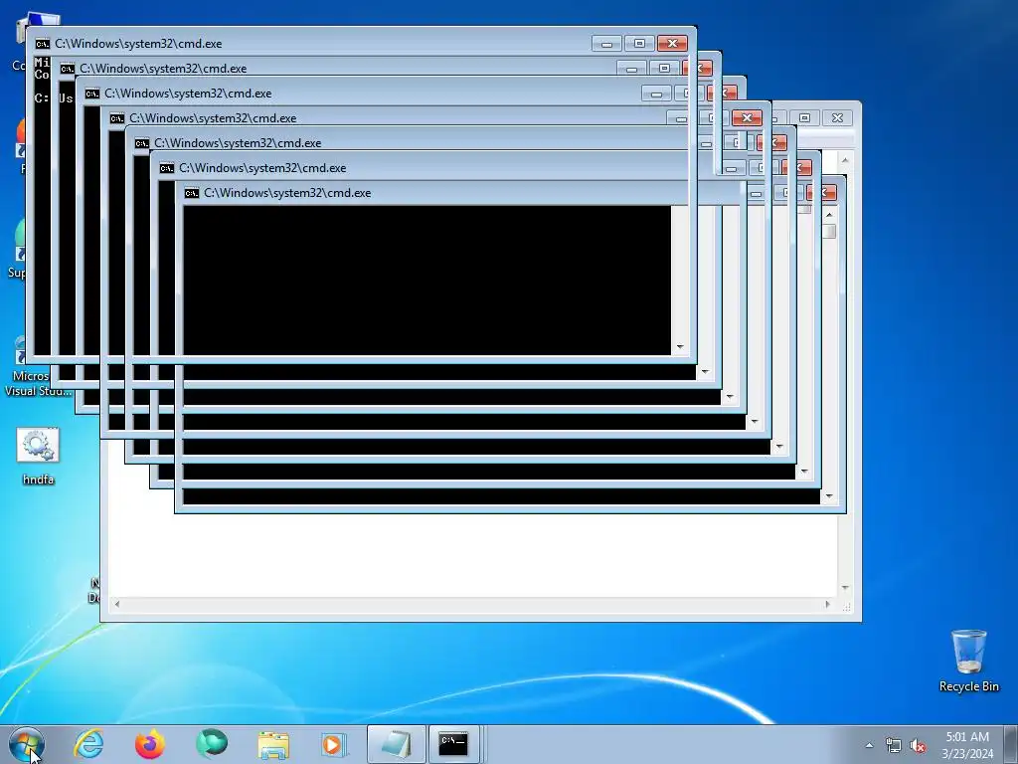Image resolution: width=1018 pixels, height=764 pixels.
Task: Open Windows Explorer folder icon in taskbar
Action: 273,744
